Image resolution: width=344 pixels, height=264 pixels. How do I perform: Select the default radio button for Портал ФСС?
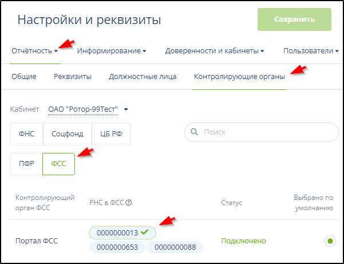coord(330,241)
